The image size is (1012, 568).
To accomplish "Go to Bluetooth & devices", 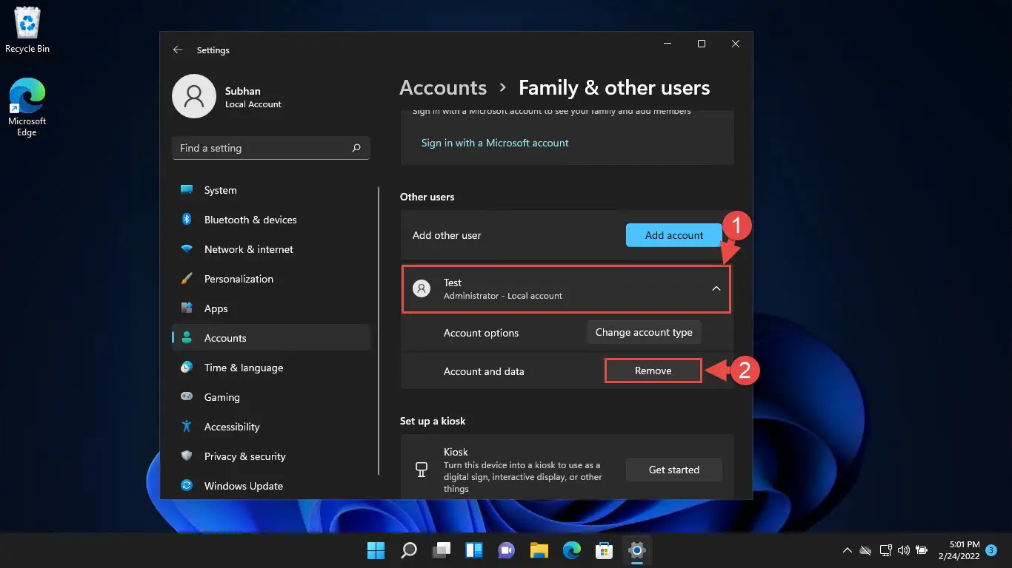I will 271,220.
